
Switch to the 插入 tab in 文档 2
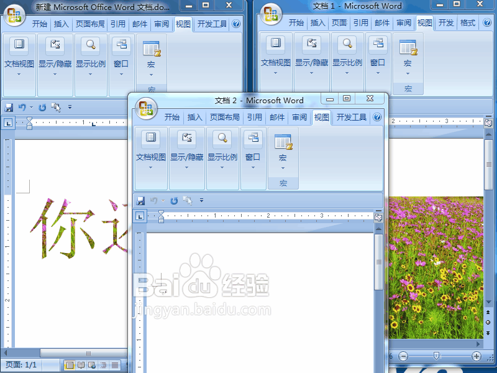tap(194, 117)
